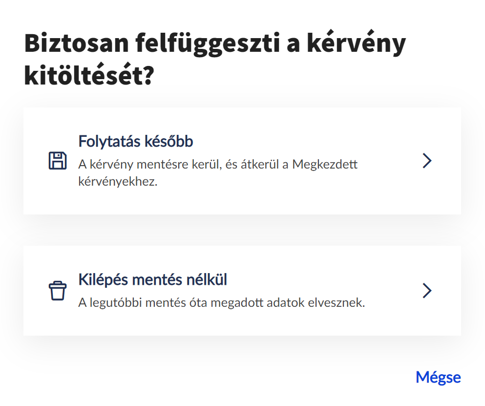Click the right chevron on Folytatás később

coord(427,161)
